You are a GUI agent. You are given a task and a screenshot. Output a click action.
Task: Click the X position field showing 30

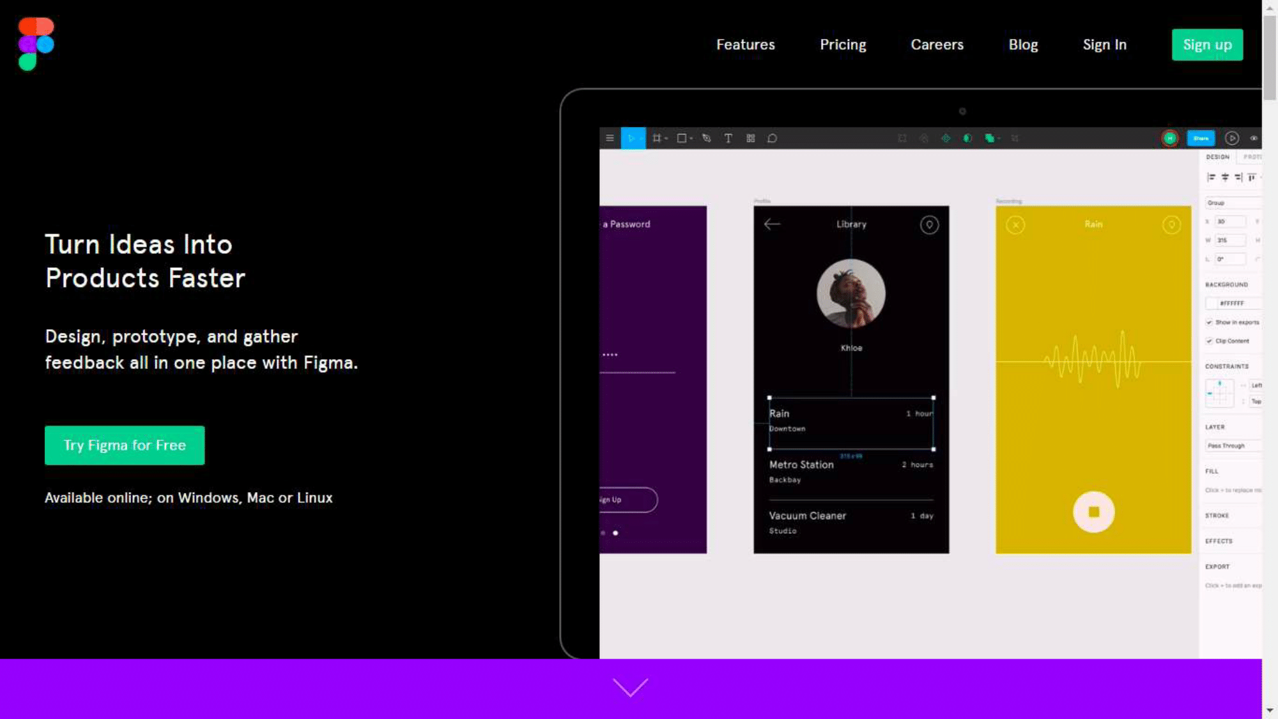(1230, 221)
